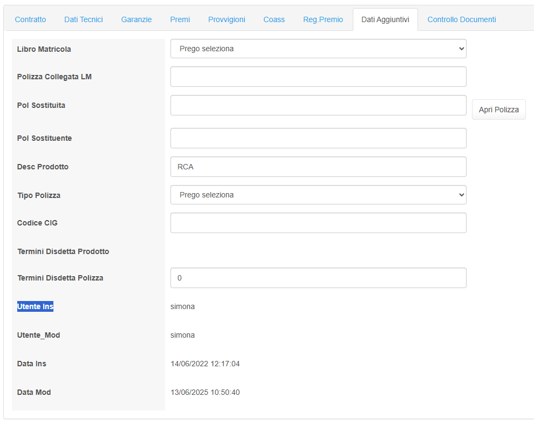The width and height of the screenshot is (534, 424).
Task: Switch to the Coass tab
Action: pos(274,20)
